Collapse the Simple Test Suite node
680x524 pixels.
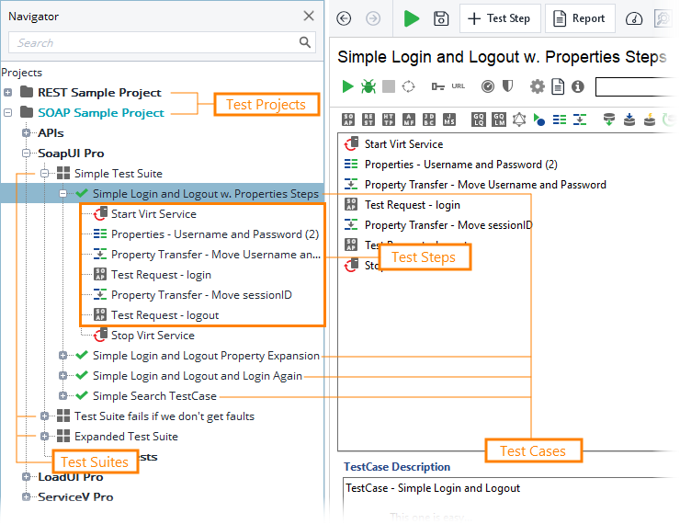click(x=44, y=174)
